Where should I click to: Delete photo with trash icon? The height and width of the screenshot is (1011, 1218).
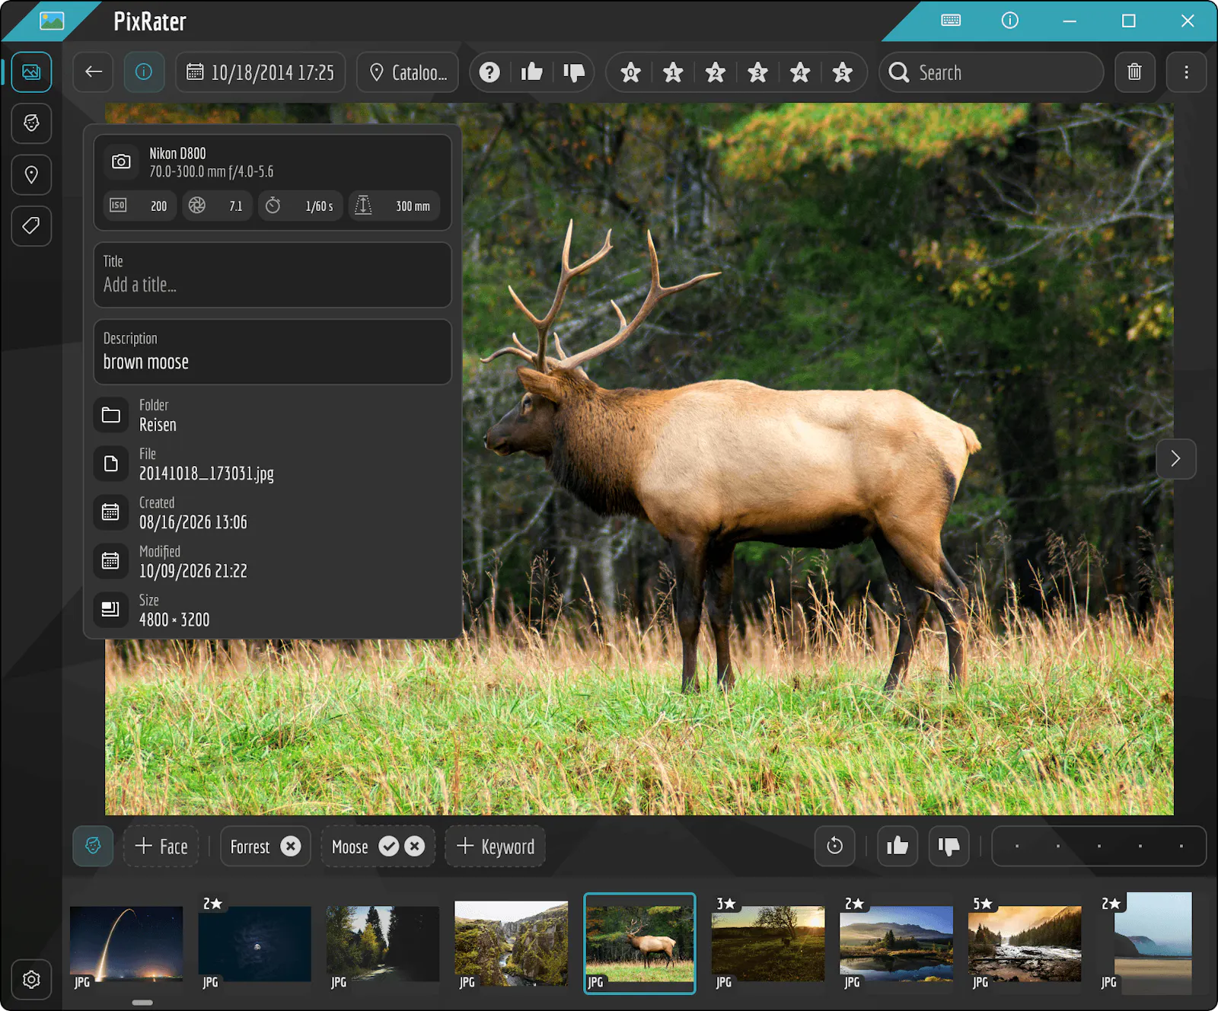(1135, 72)
